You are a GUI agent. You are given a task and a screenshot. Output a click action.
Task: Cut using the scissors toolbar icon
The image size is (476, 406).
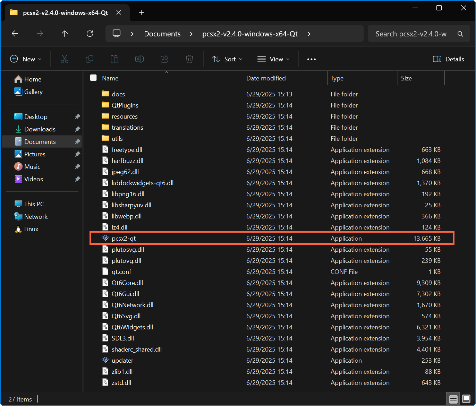(65, 59)
